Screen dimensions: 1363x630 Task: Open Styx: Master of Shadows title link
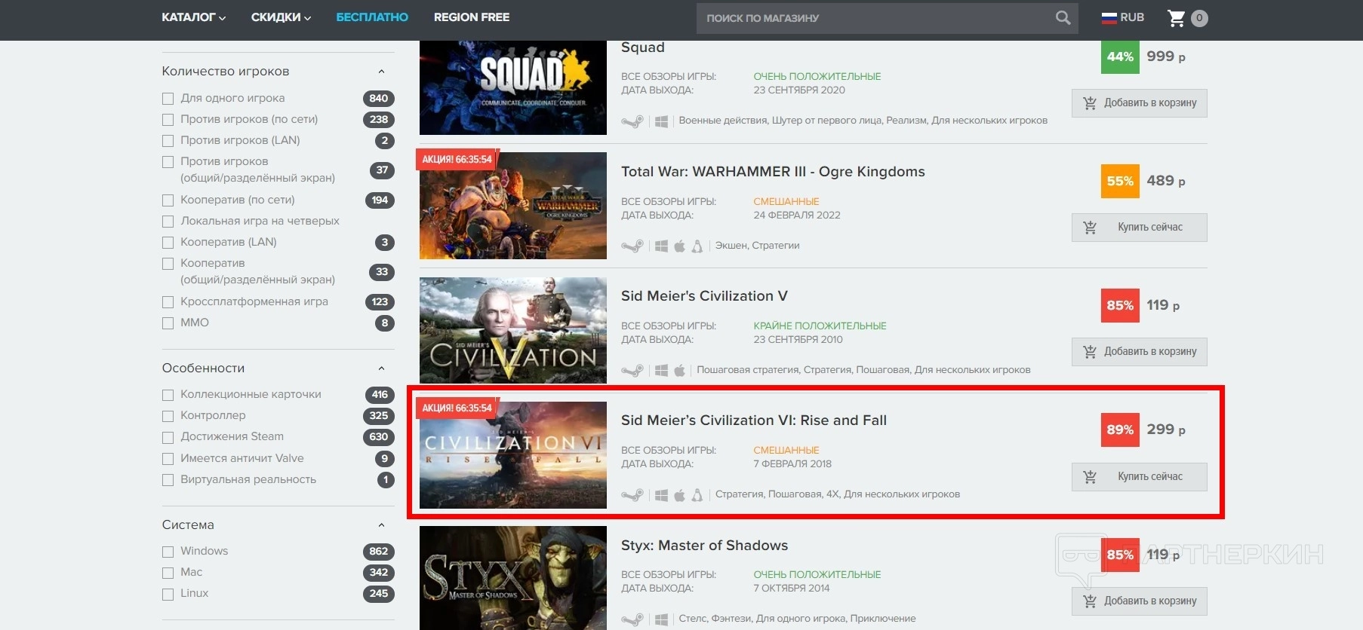tap(704, 546)
